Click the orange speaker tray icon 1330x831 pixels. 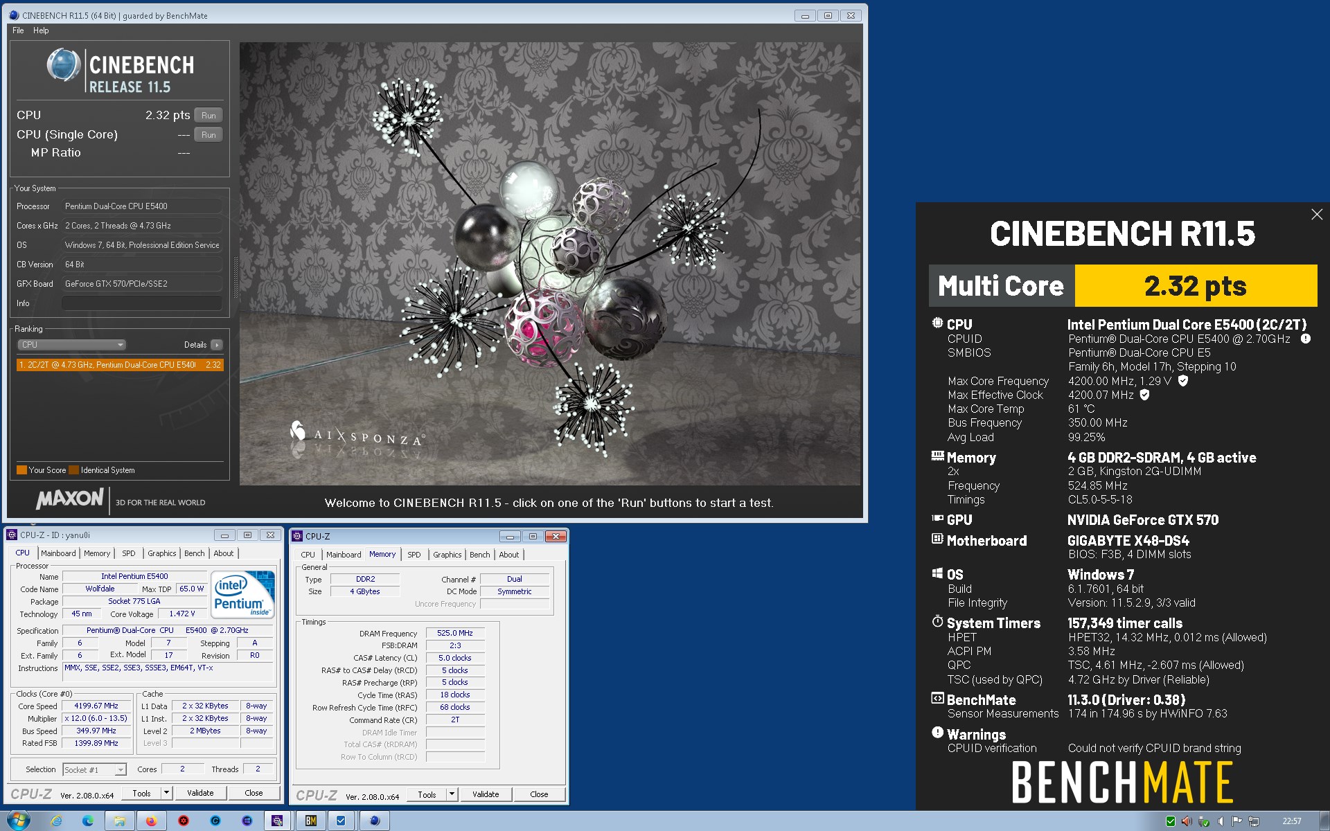[x=1187, y=821]
